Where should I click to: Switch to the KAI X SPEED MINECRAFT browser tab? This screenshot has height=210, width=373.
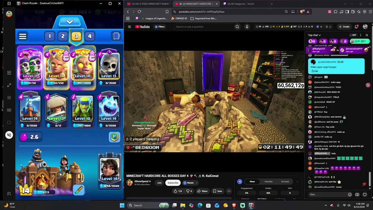click(148, 4)
